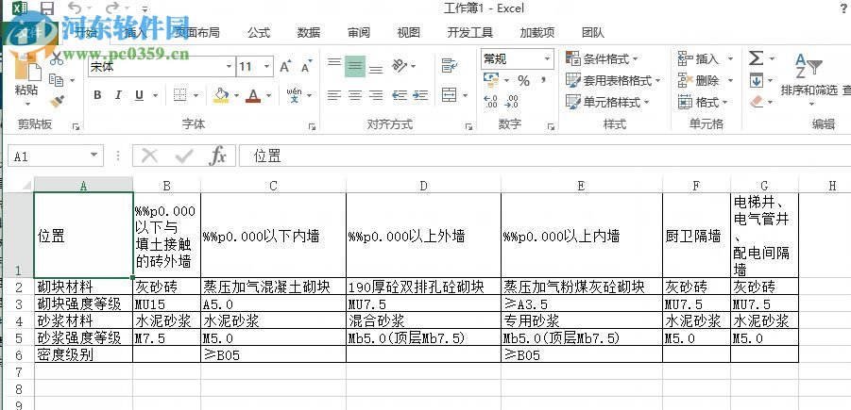Click the formula bar containing 位置
Viewport: 851px width, 410px height.
coord(545,156)
